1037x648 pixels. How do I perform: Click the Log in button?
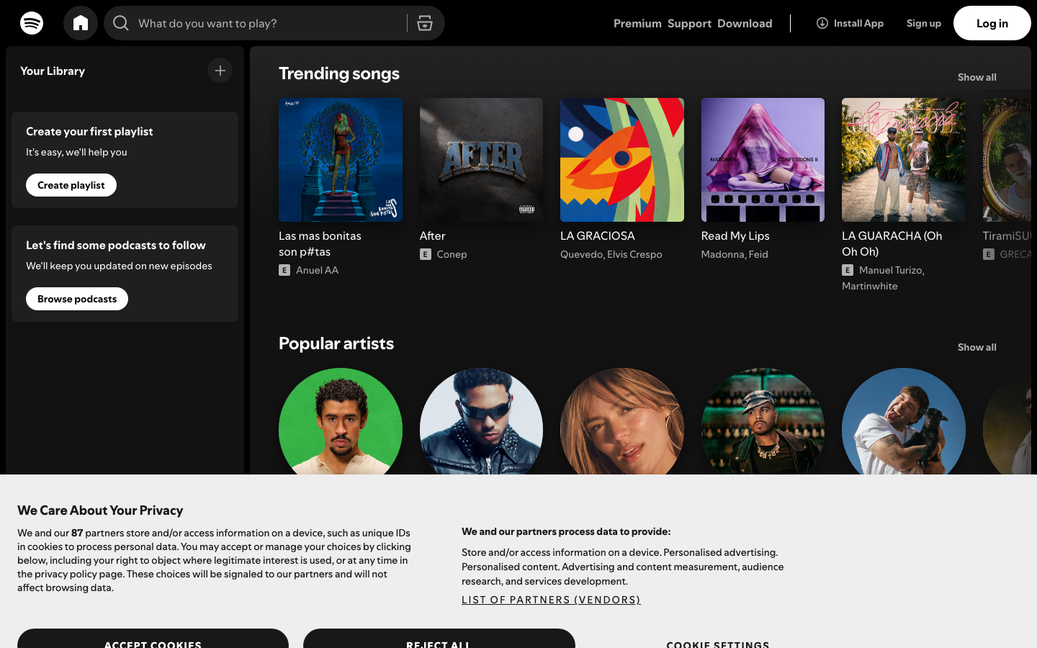point(992,23)
